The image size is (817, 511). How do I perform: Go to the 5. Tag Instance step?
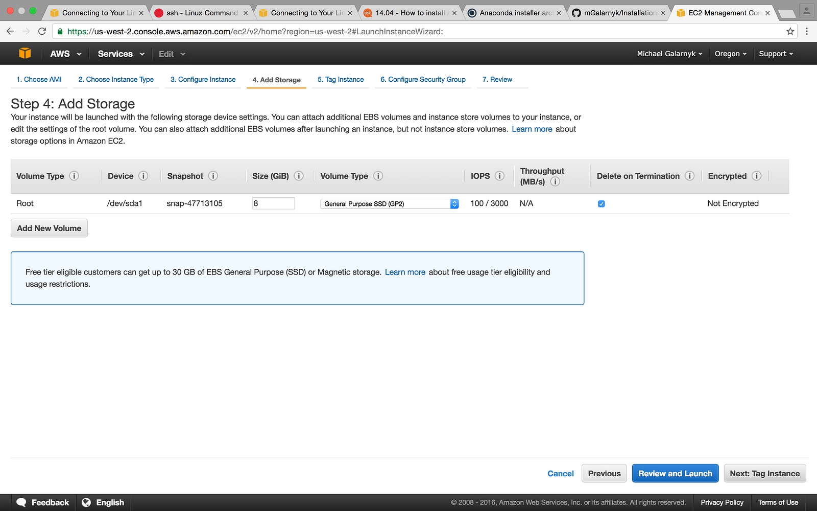click(x=341, y=80)
